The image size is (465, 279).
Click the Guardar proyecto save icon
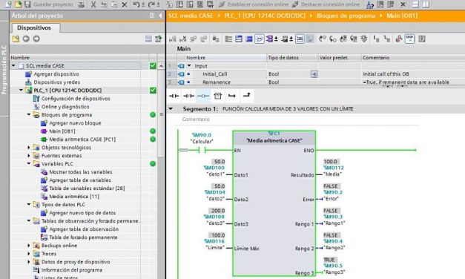coord(27,4)
